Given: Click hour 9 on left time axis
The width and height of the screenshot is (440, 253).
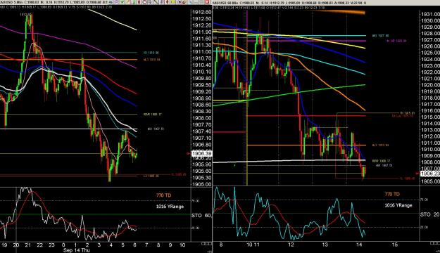Looking at the screenshot, I should click(170, 245).
